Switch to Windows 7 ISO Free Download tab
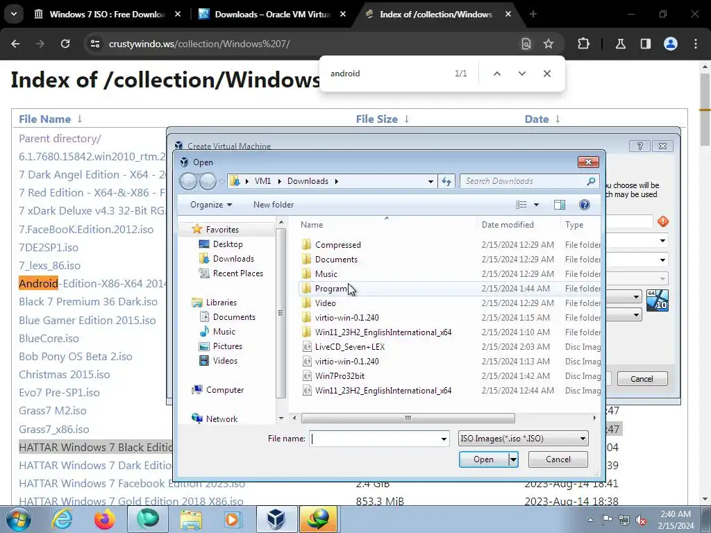The image size is (711, 533). (x=106, y=15)
